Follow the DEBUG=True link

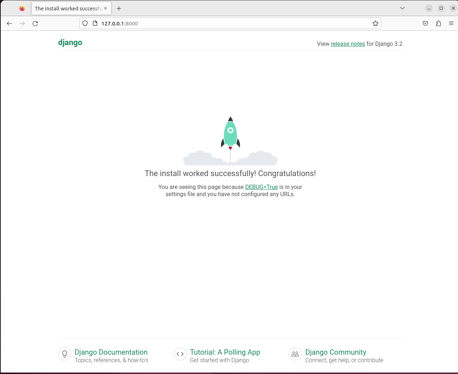click(261, 187)
